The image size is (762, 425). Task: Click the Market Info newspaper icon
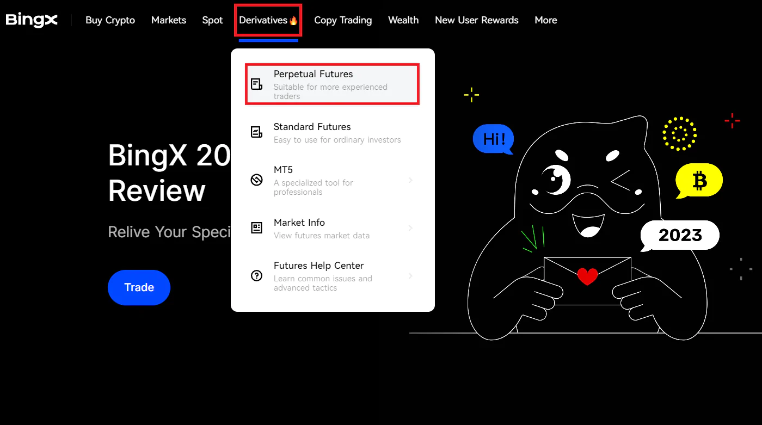(x=256, y=227)
